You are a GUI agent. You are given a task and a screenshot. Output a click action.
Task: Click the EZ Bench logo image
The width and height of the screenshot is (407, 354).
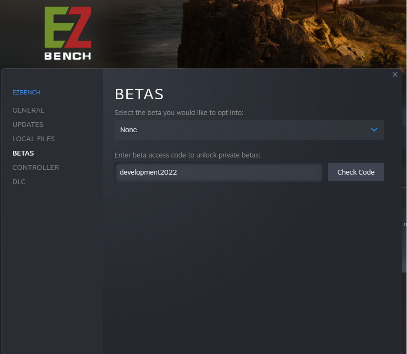(x=68, y=33)
